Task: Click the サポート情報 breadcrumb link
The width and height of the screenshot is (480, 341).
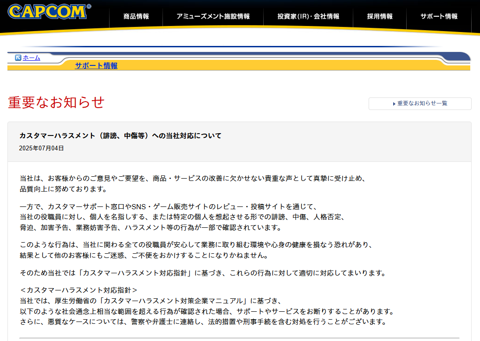Action: 96,66
